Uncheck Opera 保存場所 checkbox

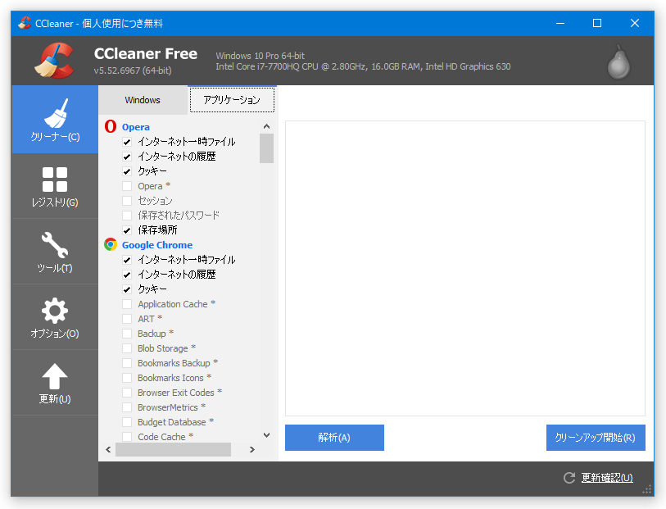127,230
